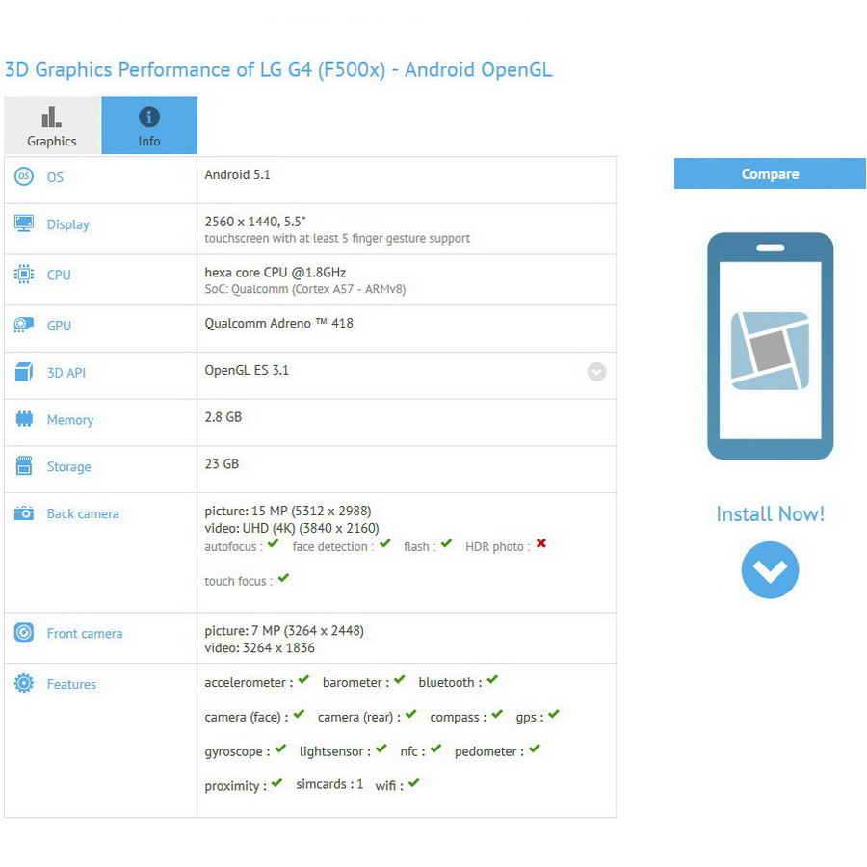Click the autofocus green checkmark

(x=273, y=543)
